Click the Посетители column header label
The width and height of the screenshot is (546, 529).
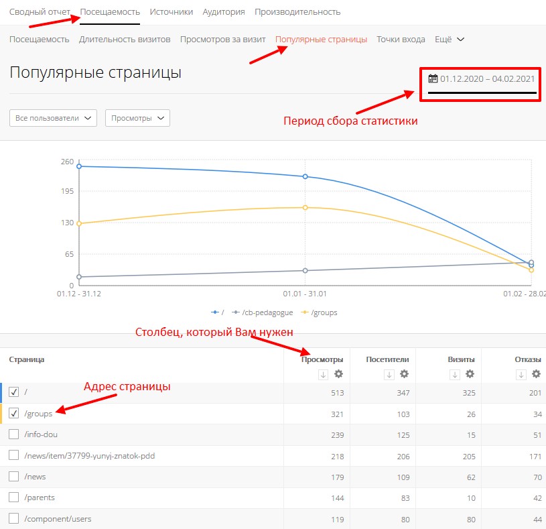click(388, 359)
